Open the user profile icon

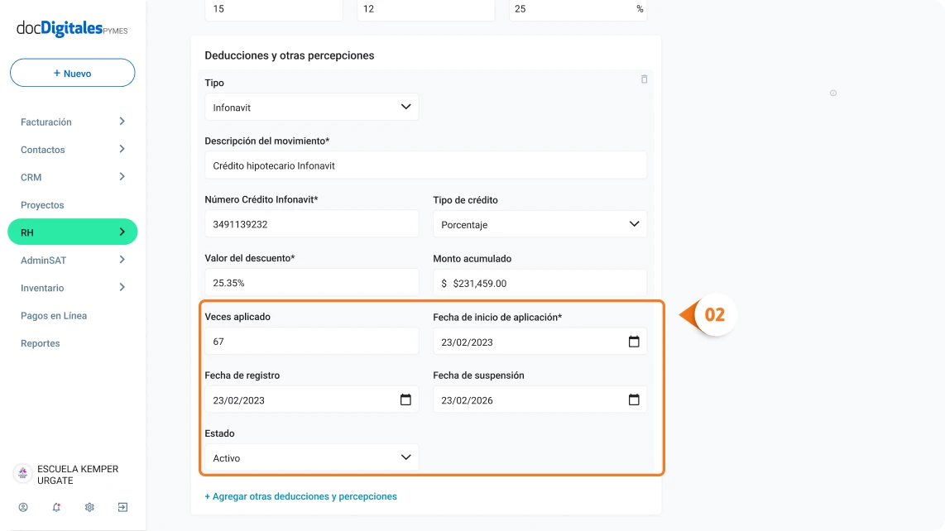[x=23, y=508]
